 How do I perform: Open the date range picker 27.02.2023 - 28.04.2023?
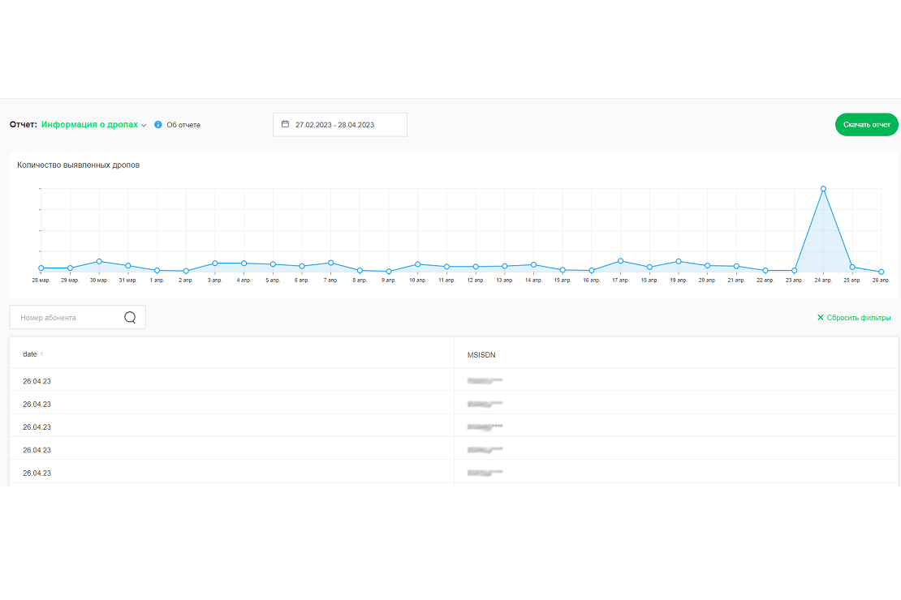pos(339,125)
